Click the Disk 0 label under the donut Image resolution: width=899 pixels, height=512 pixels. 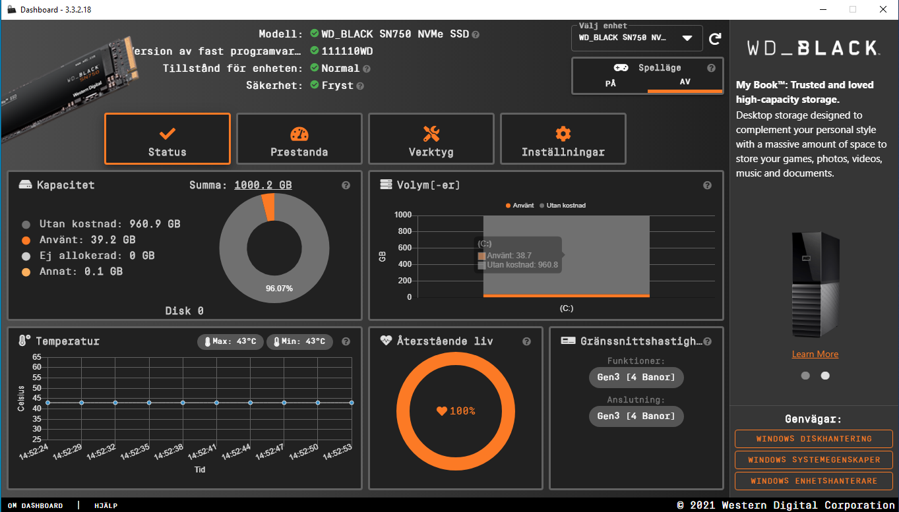(184, 311)
